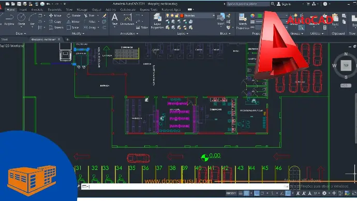The height and width of the screenshot is (201, 357).
Task: Click the object color wheel icon
Action: tap(252, 16)
